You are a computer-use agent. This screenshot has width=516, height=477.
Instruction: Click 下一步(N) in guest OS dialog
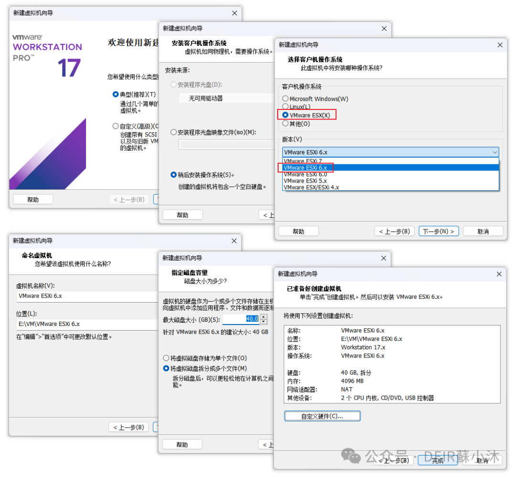pos(438,231)
